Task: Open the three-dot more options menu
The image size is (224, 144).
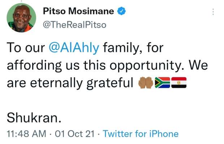Action: (x=213, y=12)
